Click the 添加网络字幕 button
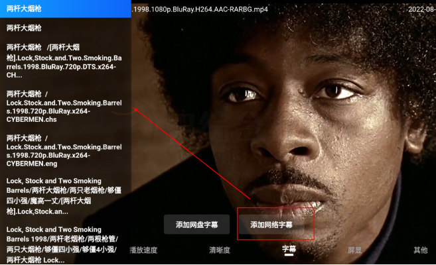Screen dimensions: 436x265 [271, 225]
